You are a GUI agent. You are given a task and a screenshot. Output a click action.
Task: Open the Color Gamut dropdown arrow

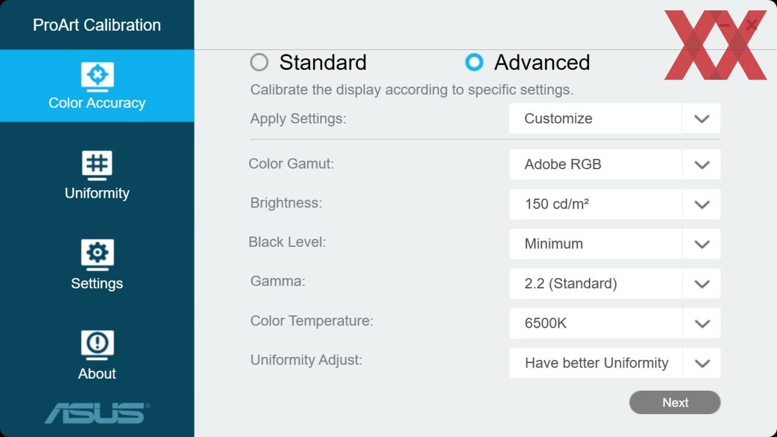tap(702, 165)
